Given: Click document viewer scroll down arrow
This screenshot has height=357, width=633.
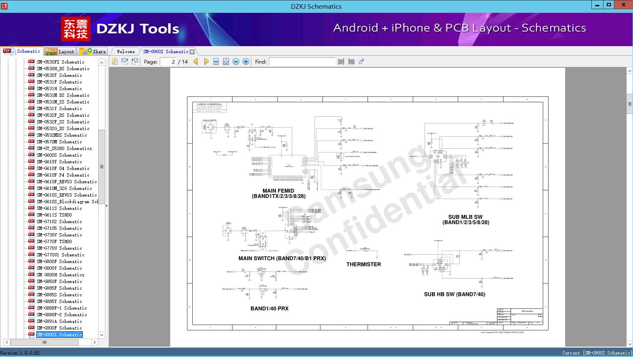Looking at the screenshot, I should (x=630, y=344).
